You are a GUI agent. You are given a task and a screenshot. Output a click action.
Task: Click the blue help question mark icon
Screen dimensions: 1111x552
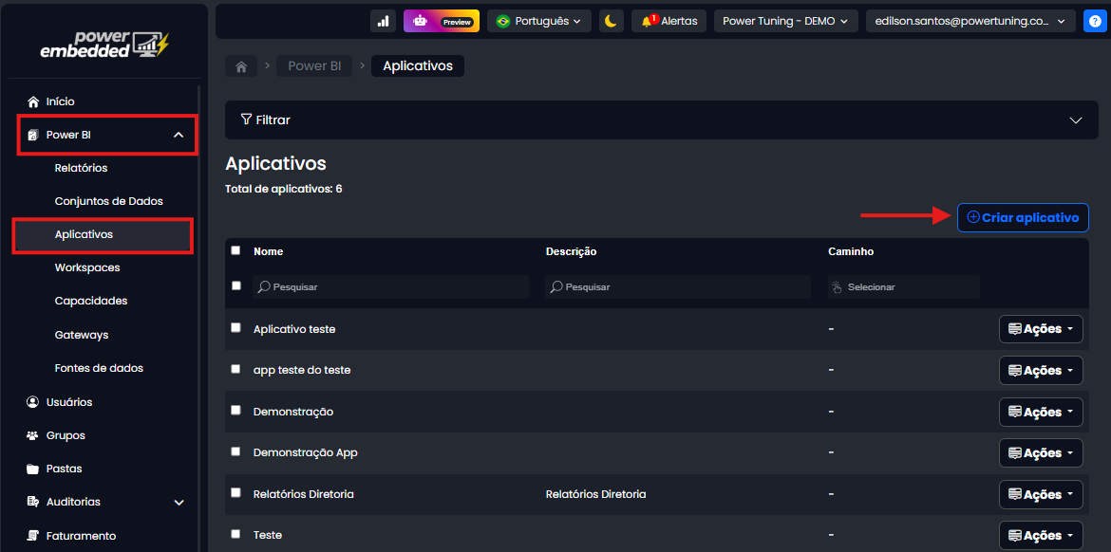1094,21
